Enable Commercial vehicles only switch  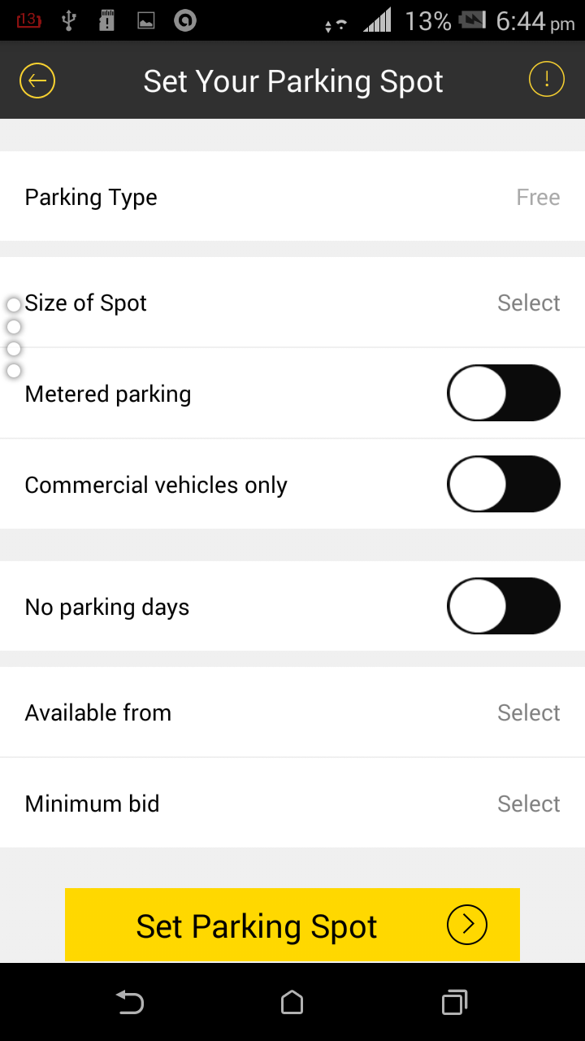point(504,484)
